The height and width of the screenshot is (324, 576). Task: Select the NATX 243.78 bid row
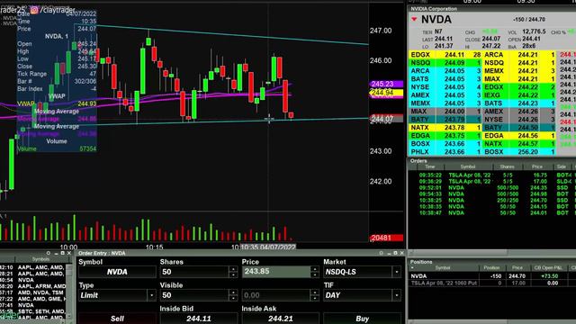[445, 128]
